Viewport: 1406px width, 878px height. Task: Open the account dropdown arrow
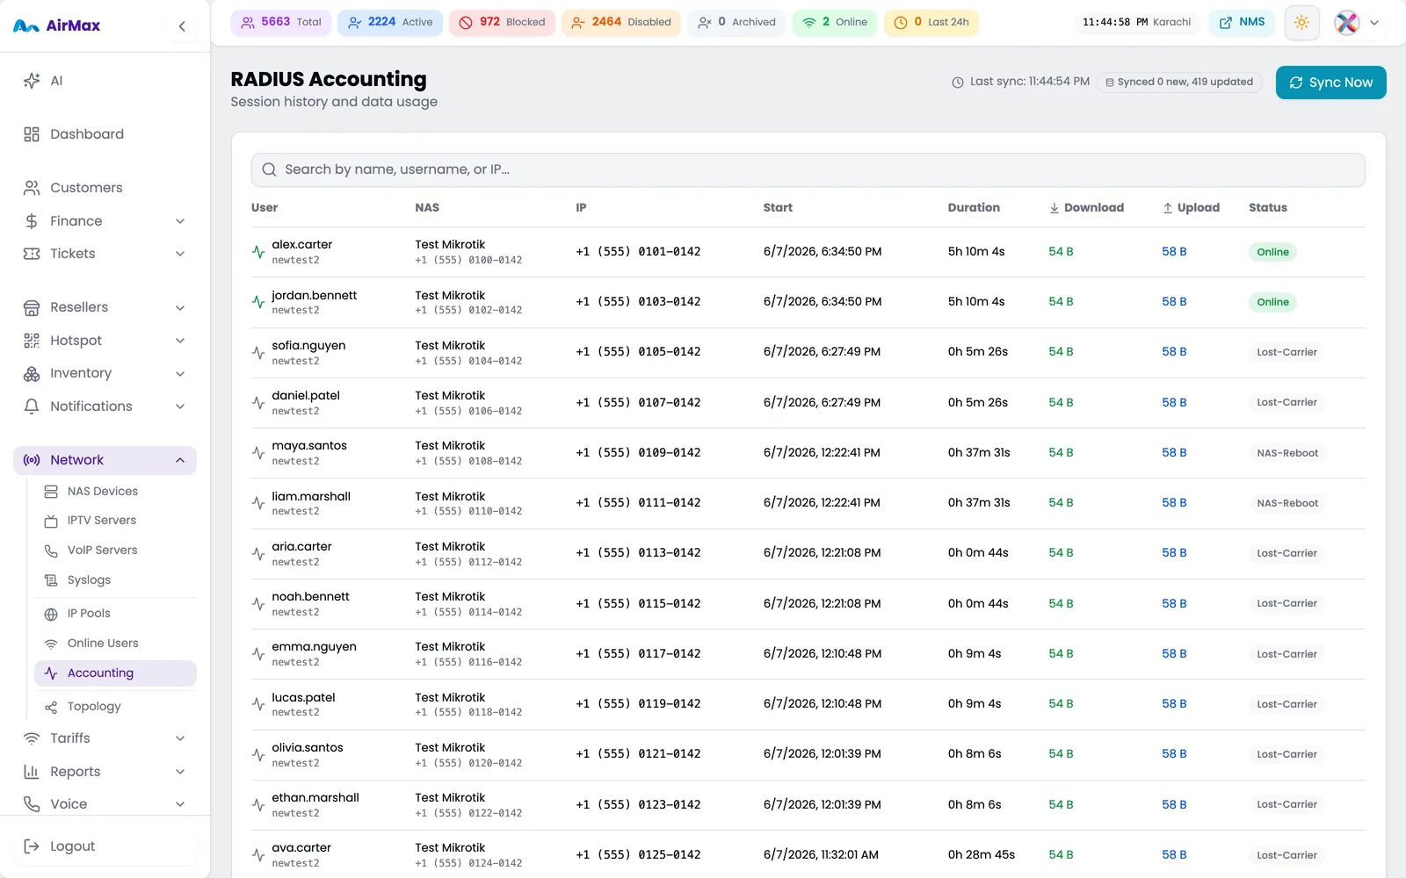click(1374, 23)
